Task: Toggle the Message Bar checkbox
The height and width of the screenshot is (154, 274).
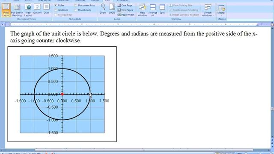Action: [56, 15]
